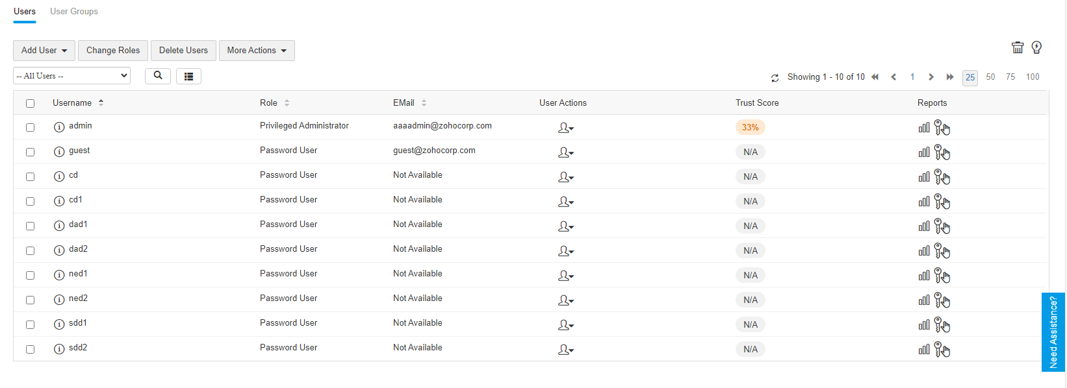Select the checkbox for user dad1
The height and width of the screenshot is (388, 1067).
pos(31,226)
